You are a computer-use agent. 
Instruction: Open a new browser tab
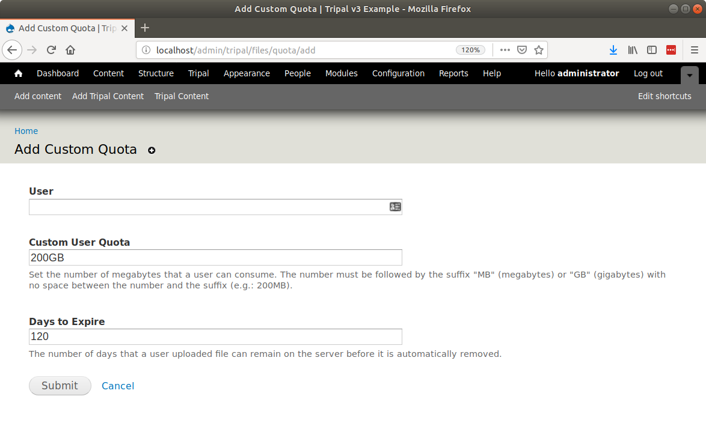[145, 28]
